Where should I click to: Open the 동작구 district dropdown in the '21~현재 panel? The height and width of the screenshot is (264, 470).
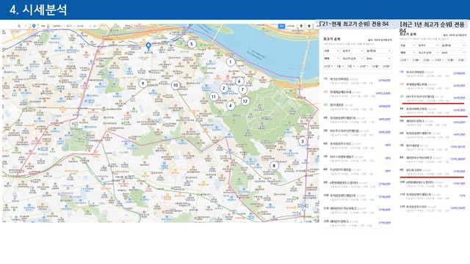tap(352, 51)
